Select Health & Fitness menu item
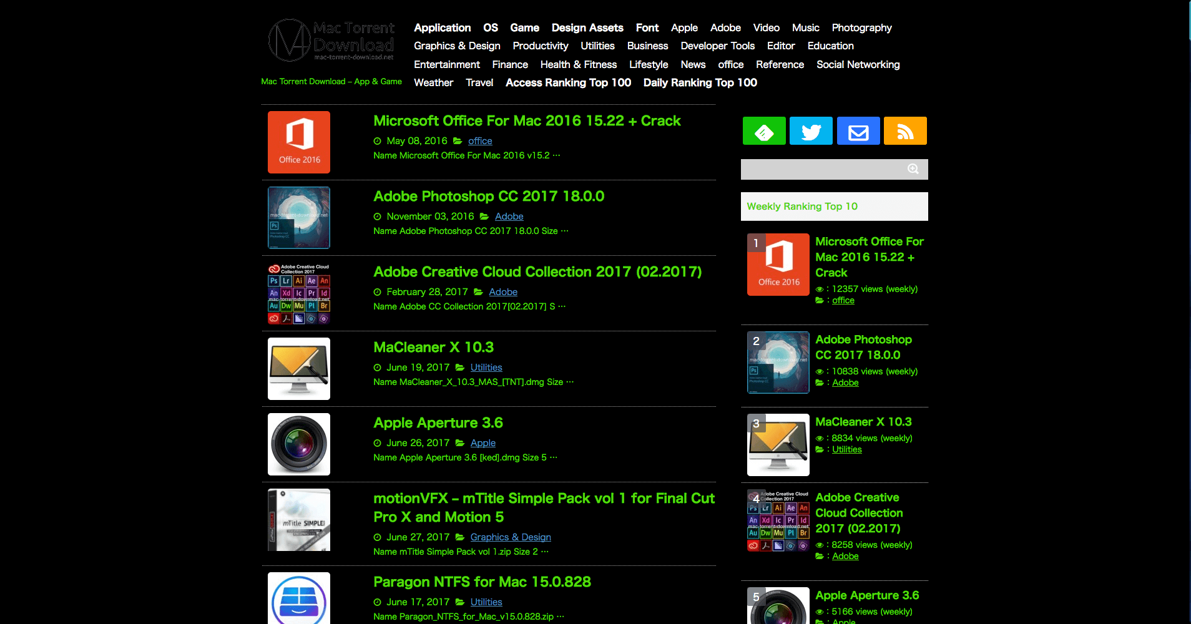 click(x=578, y=64)
